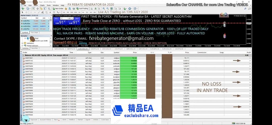Click the Zoom Out magnifier icon
272x125 pixels.
pos(108,9)
